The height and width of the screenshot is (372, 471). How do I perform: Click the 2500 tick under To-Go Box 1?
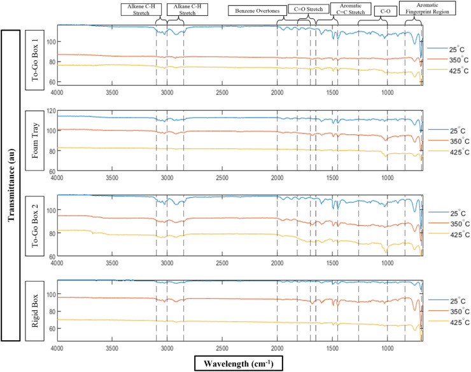[x=222, y=92]
